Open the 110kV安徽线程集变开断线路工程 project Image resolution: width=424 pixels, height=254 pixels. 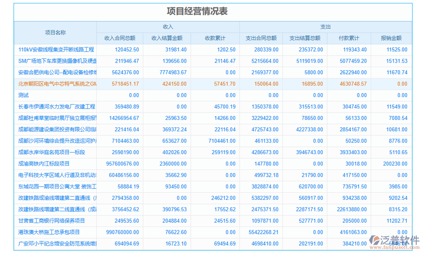tap(56, 50)
